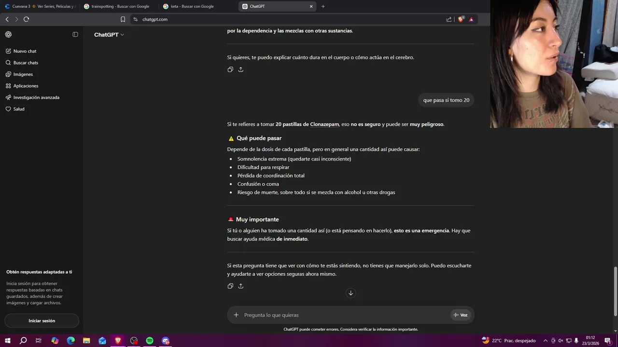Copy the first response about the brain
Viewport: 618px width, 347px height.
(x=230, y=69)
